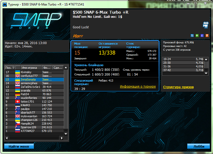The image size is (213, 154).
Task: Click the Australian flag next to wucknforries
Action: coord(18,98)
